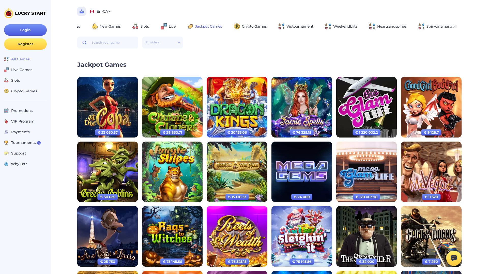Image resolution: width=488 pixels, height=274 pixels.
Task: Open the download inbox icon near the language selector
Action: point(81,11)
